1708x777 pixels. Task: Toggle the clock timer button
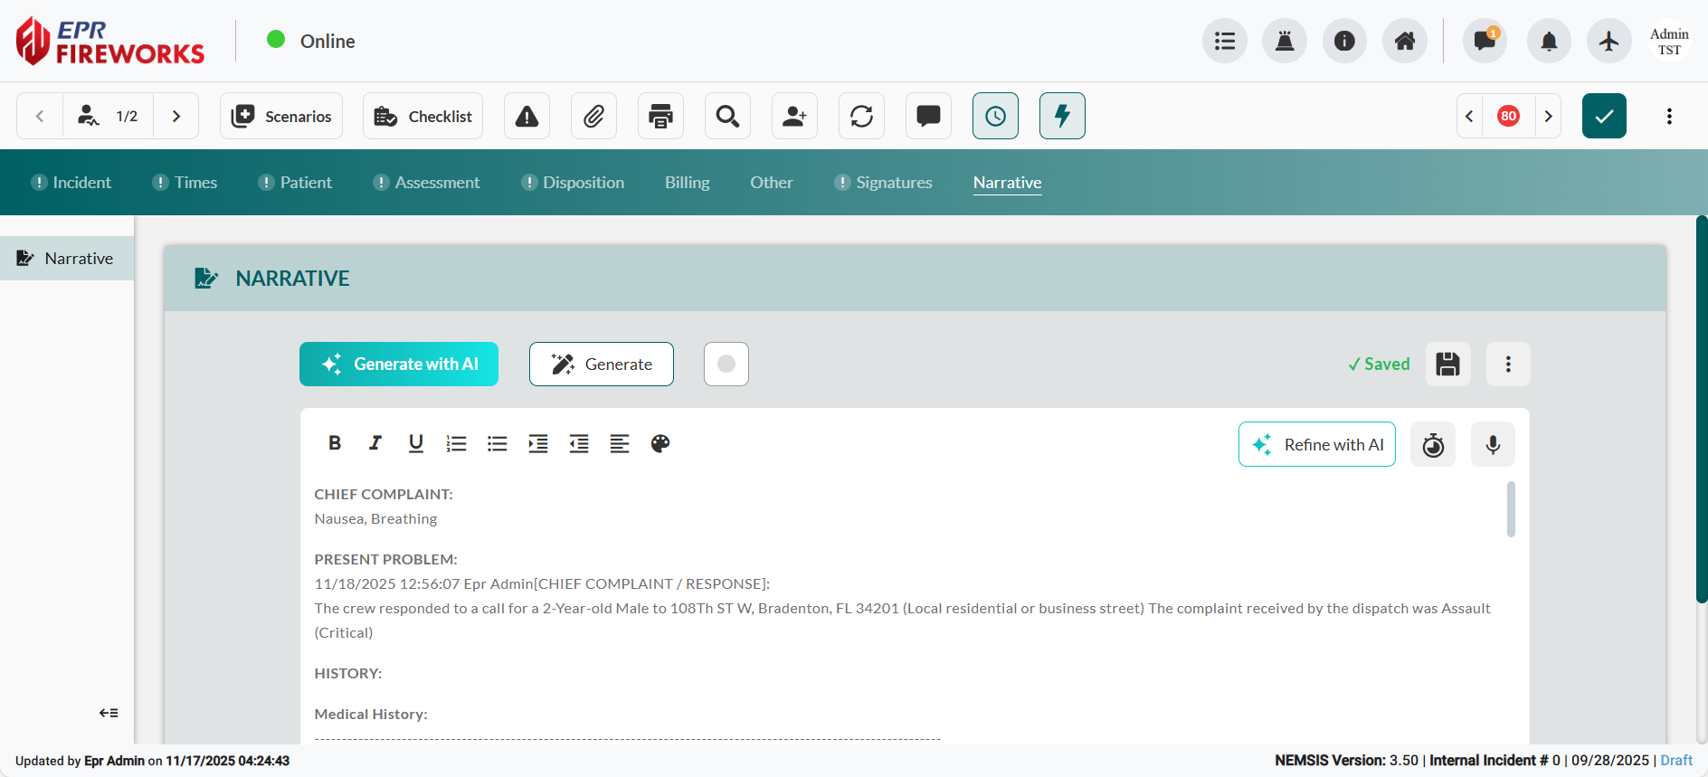pyautogui.click(x=995, y=116)
